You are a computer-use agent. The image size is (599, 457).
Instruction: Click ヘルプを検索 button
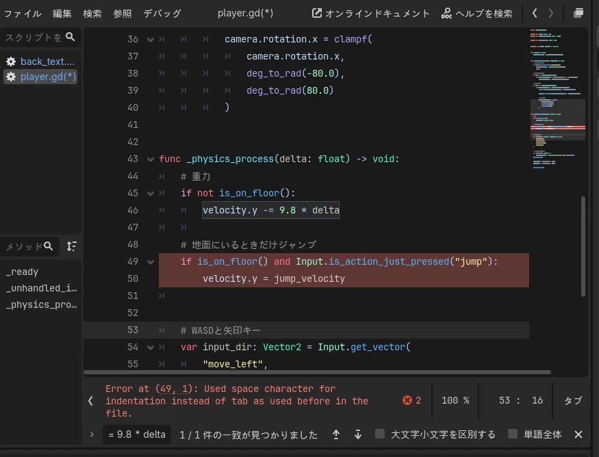pyautogui.click(x=476, y=14)
